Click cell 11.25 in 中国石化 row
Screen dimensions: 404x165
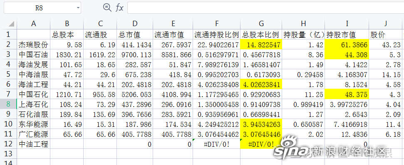pos(303,95)
